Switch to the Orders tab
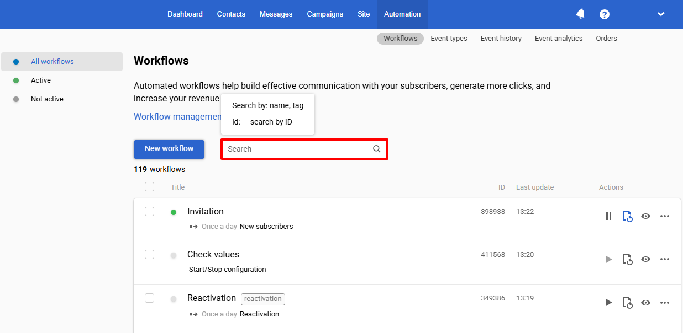Viewport: 683px width, 333px height. tap(606, 39)
